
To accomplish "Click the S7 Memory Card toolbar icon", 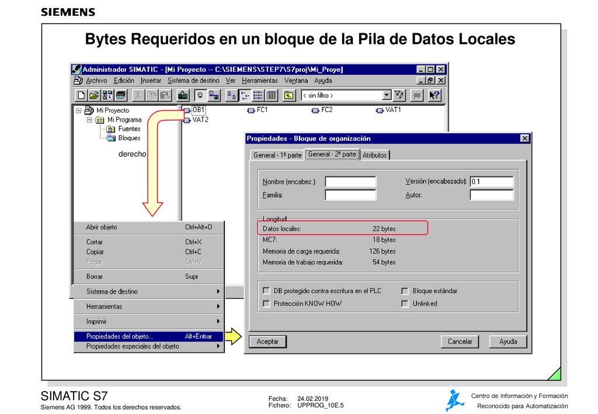I will tap(120, 95).
